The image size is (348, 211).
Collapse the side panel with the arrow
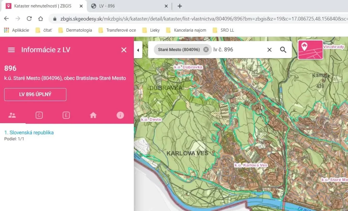[x=138, y=50]
